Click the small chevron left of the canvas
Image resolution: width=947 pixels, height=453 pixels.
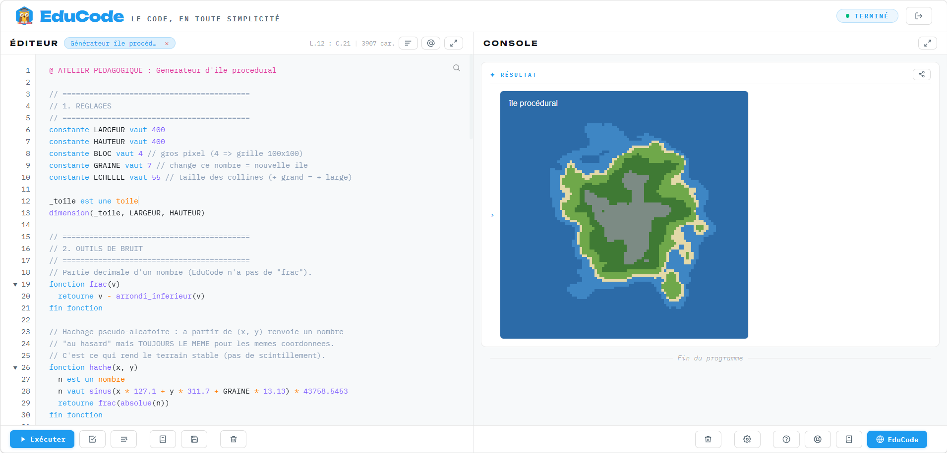[492, 215]
